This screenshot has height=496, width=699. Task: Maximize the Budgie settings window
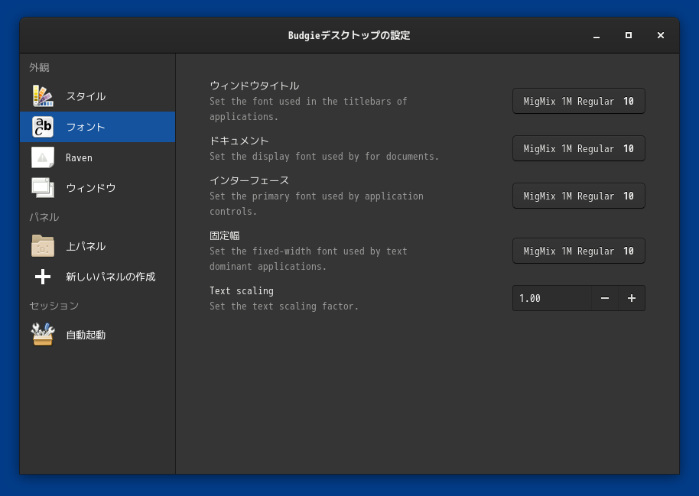(629, 35)
